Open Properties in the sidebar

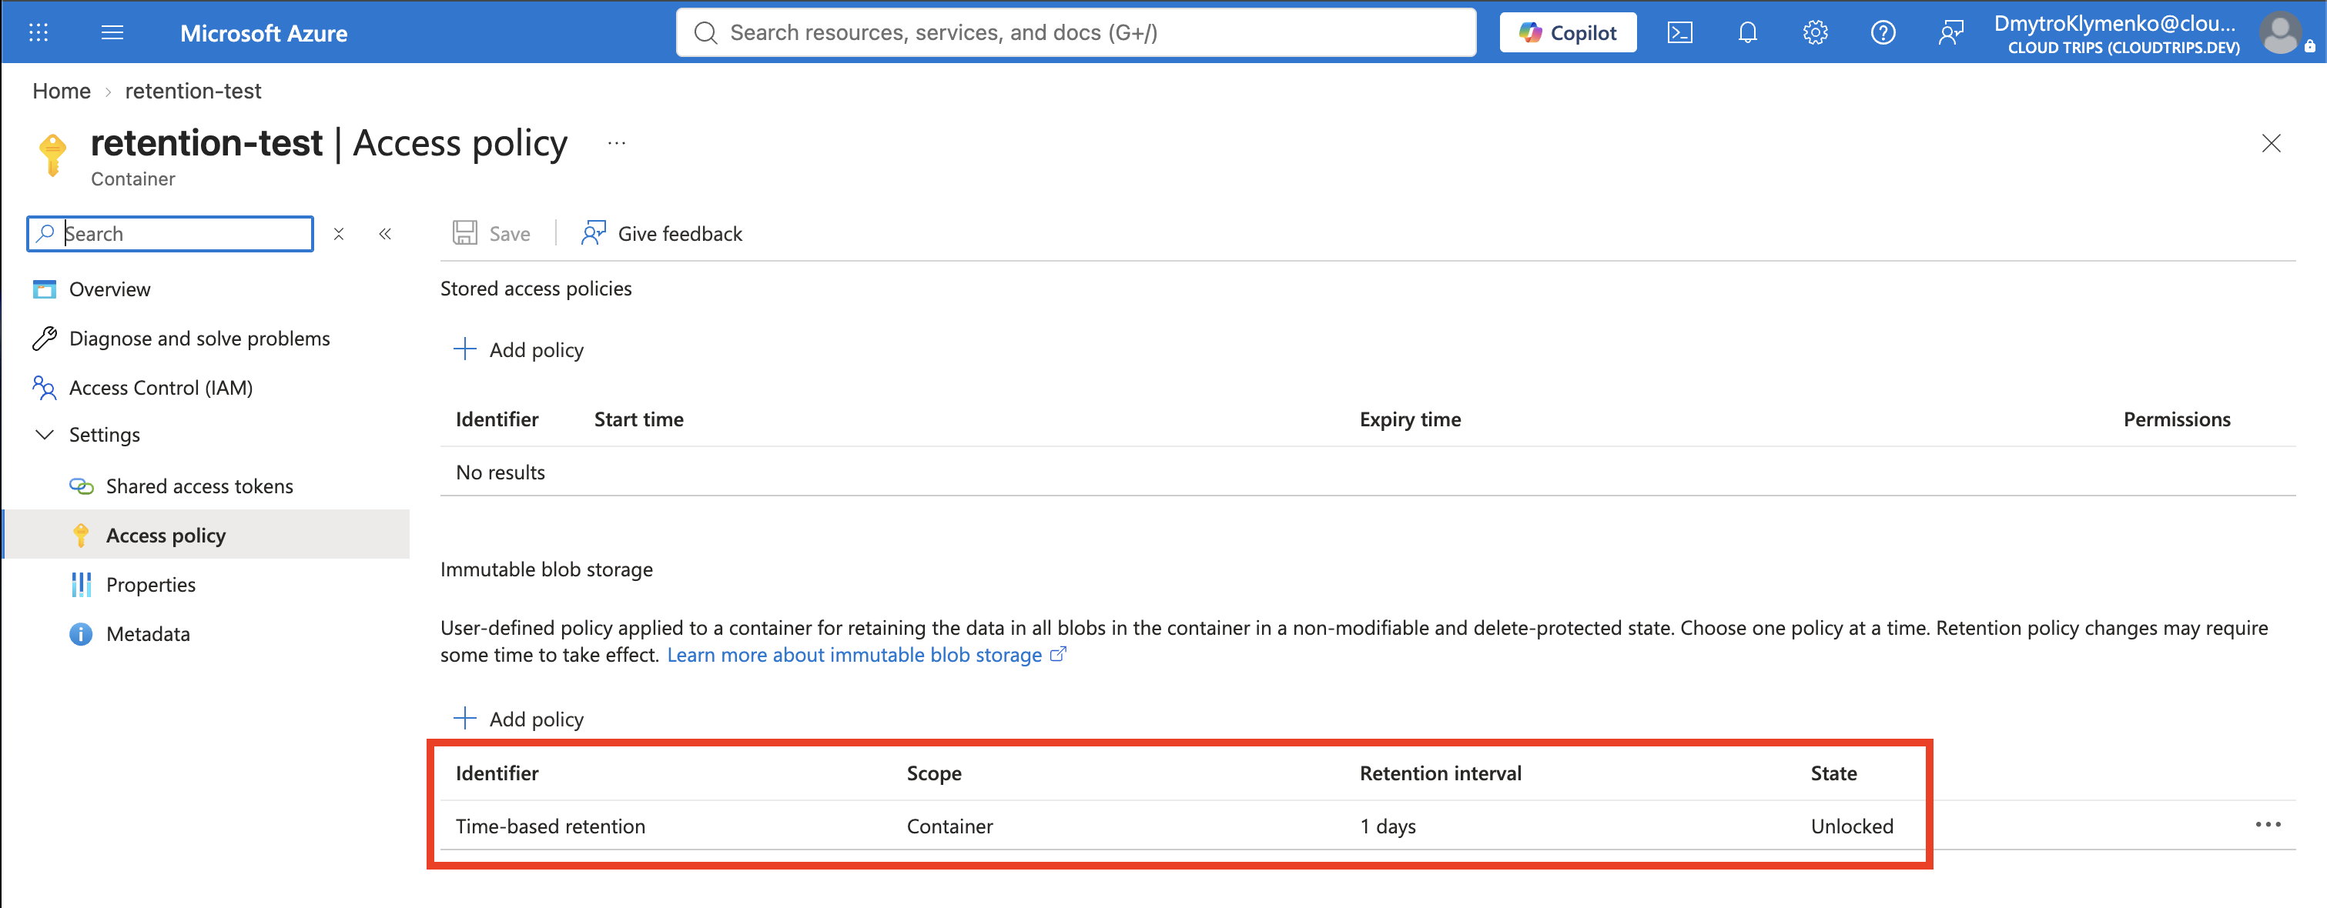pos(151,585)
